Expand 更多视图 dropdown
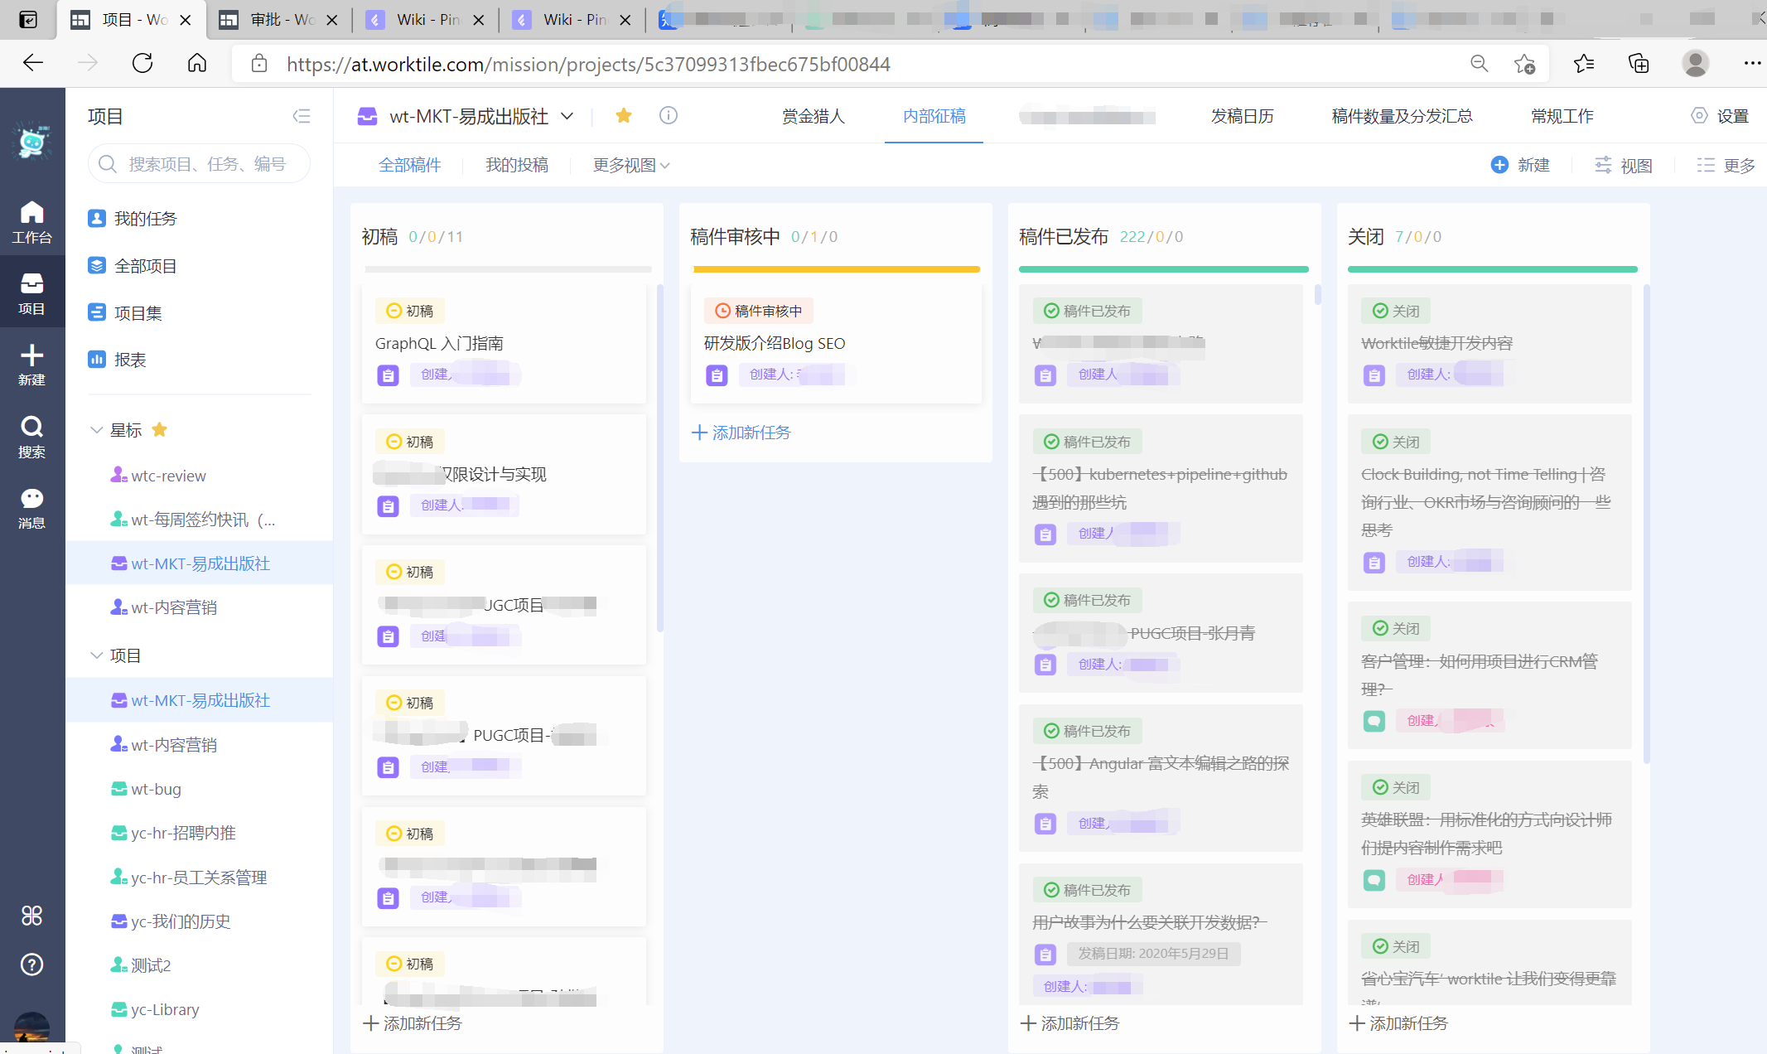The height and width of the screenshot is (1054, 1767). (x=631, y=165)
